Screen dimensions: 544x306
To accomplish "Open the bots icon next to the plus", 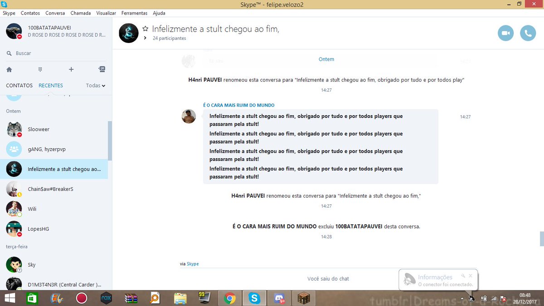I will click(102, 69).
